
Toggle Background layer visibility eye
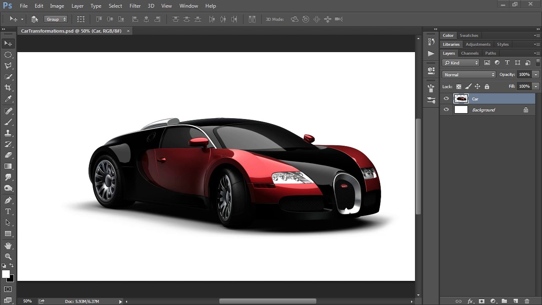click(446, 110)
